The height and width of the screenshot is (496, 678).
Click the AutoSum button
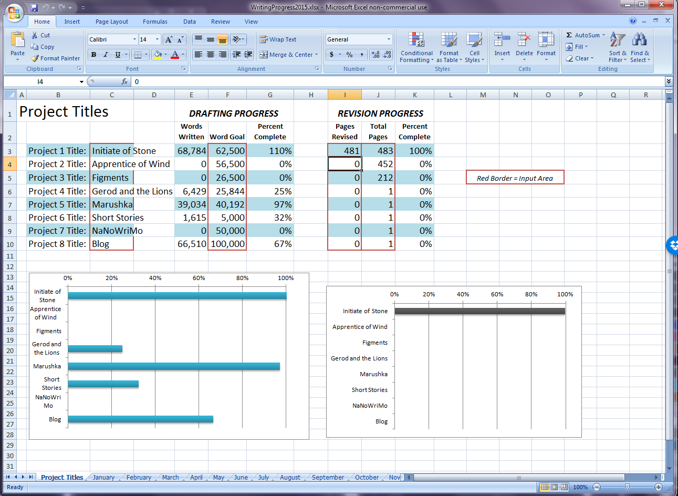[x=583, y=35]
